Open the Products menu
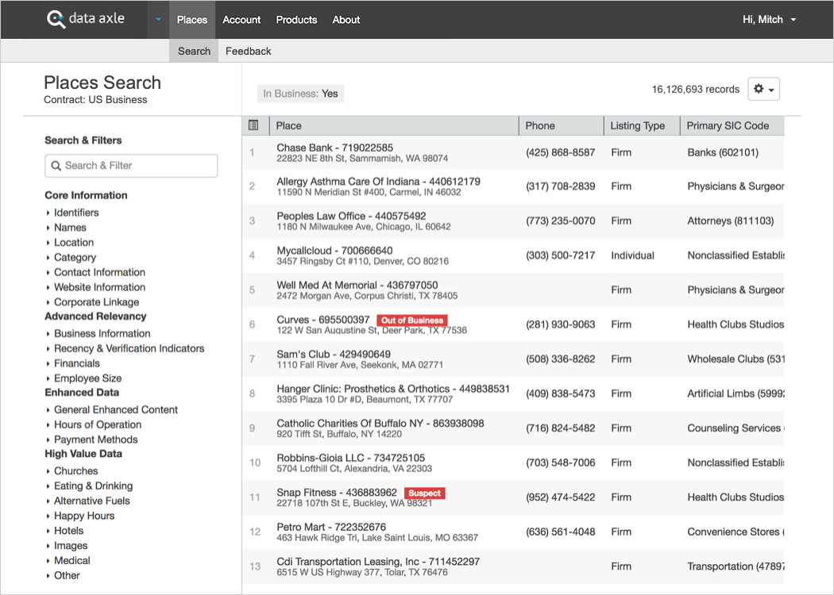Screen dimensions: 834x595 (296, 20)
